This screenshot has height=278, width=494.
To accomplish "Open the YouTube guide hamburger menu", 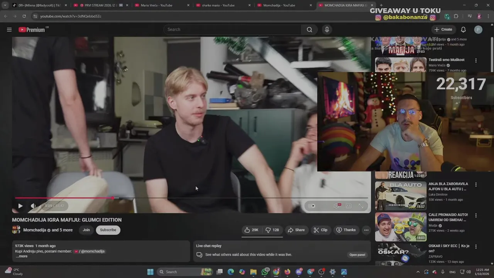I will (x=9, y=29).
